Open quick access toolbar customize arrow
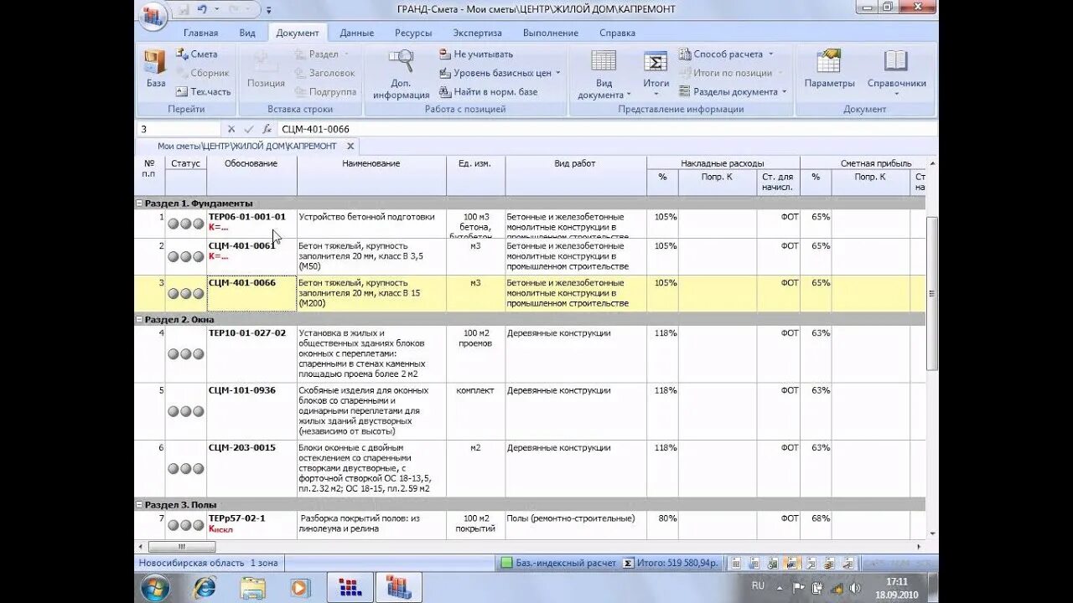 point(269,11)
